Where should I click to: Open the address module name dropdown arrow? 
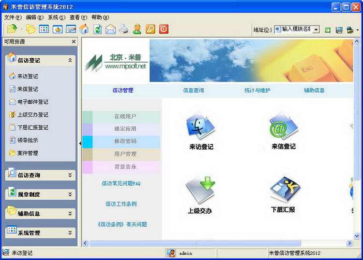[x=316, y=30]
